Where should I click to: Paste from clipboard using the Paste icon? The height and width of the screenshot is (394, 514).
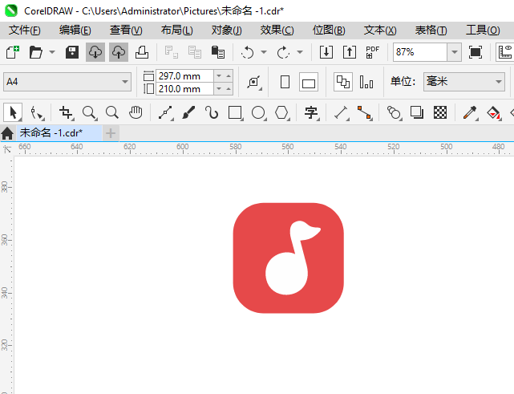tap(217, 52)
